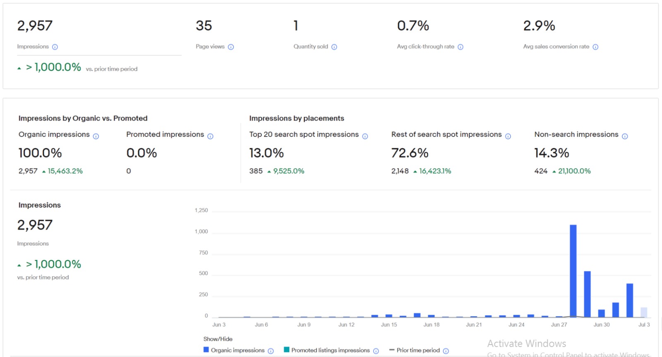662x357 pixels.
Task: Hide the Prior time period line
Action: pos(418,350)
